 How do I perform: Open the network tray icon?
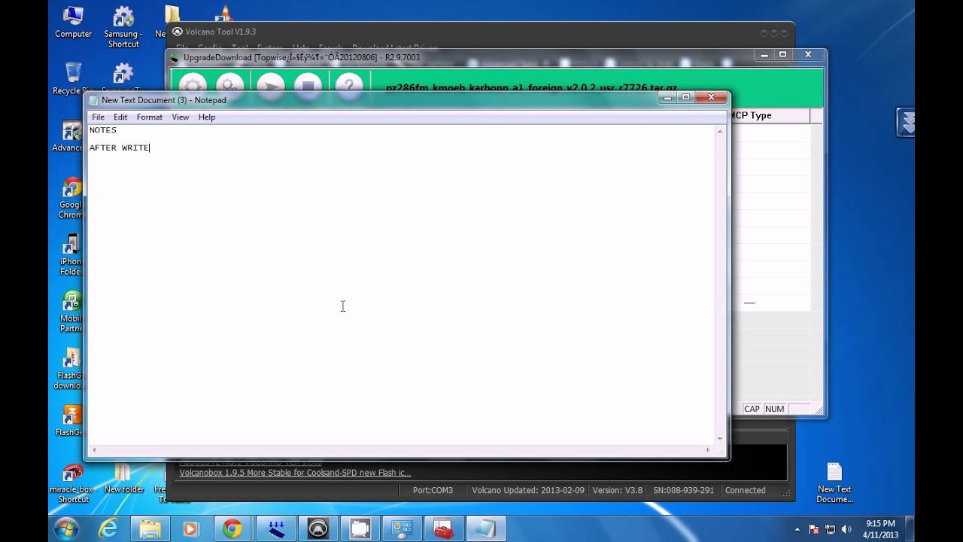(x=830, y=529)
